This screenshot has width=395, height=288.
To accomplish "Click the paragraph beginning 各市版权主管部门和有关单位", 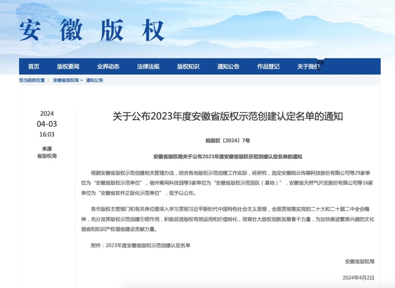I will 228,219.
